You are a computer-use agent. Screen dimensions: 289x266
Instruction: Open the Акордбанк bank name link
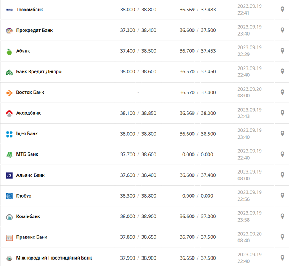coord(28,113)
